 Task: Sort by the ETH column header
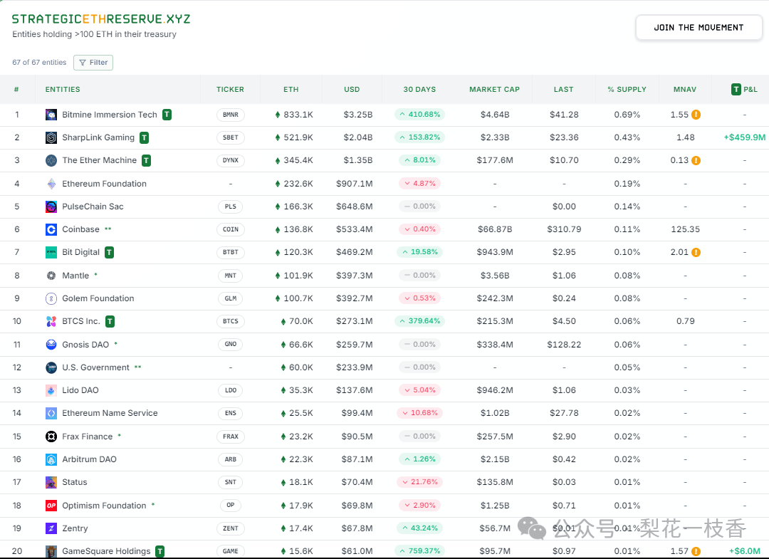(x=291, y=89)
